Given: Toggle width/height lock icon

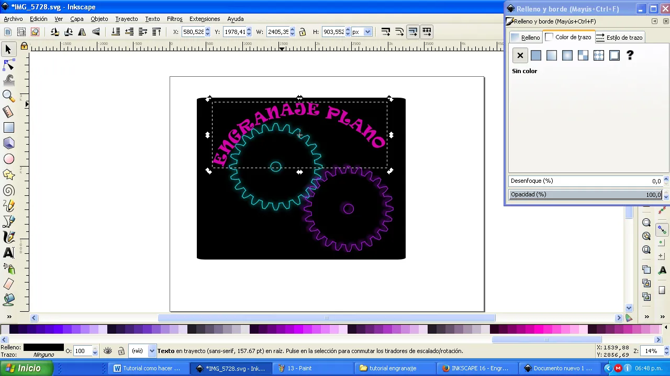Looking at the screenshot, I should [x=303, y=32].
